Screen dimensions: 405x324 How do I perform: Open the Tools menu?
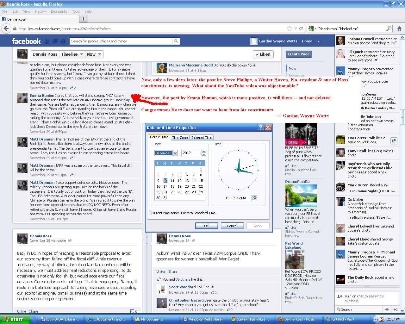tap(76, 11)
